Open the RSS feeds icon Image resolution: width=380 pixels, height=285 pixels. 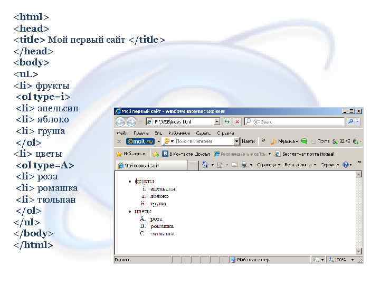[x=220, y=165]
